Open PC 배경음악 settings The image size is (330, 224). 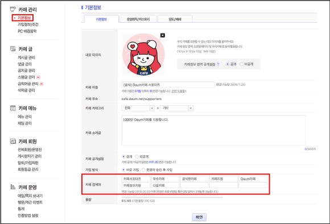coord(27,31)
